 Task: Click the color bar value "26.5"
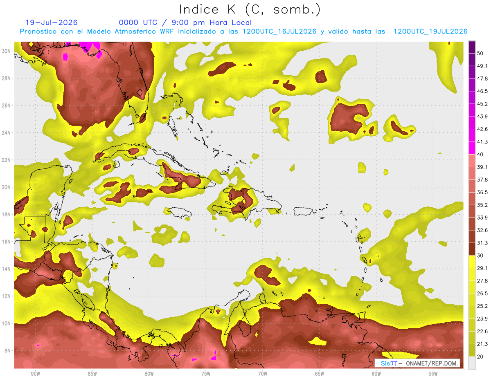coord(482,294)
